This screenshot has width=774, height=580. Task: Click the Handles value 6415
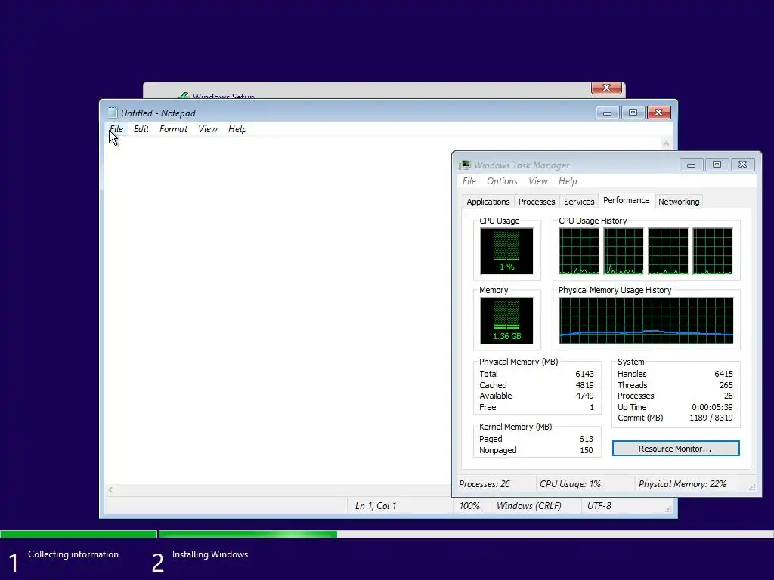(x=723, y=374)
